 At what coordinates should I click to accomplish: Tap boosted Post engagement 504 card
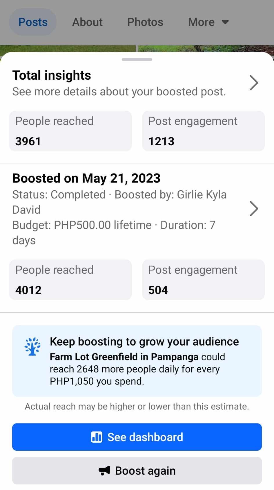pyautogui.click(x=203, y=280)
